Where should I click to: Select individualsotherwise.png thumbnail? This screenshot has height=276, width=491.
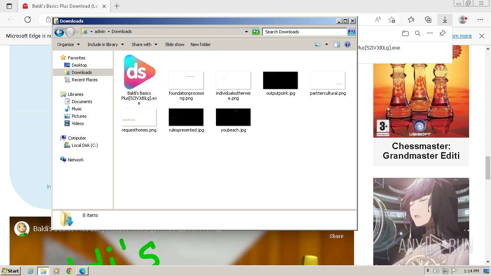coord(233,85)
